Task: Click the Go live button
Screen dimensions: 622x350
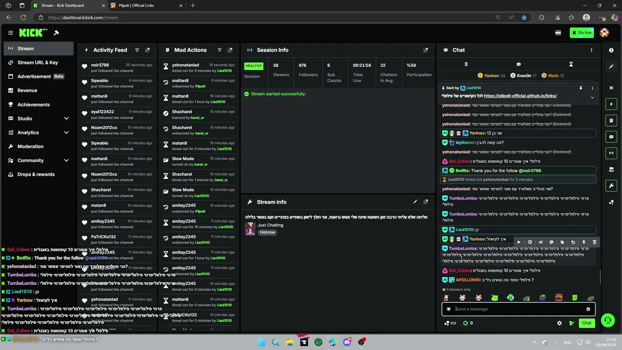Action: pos(582,33)
